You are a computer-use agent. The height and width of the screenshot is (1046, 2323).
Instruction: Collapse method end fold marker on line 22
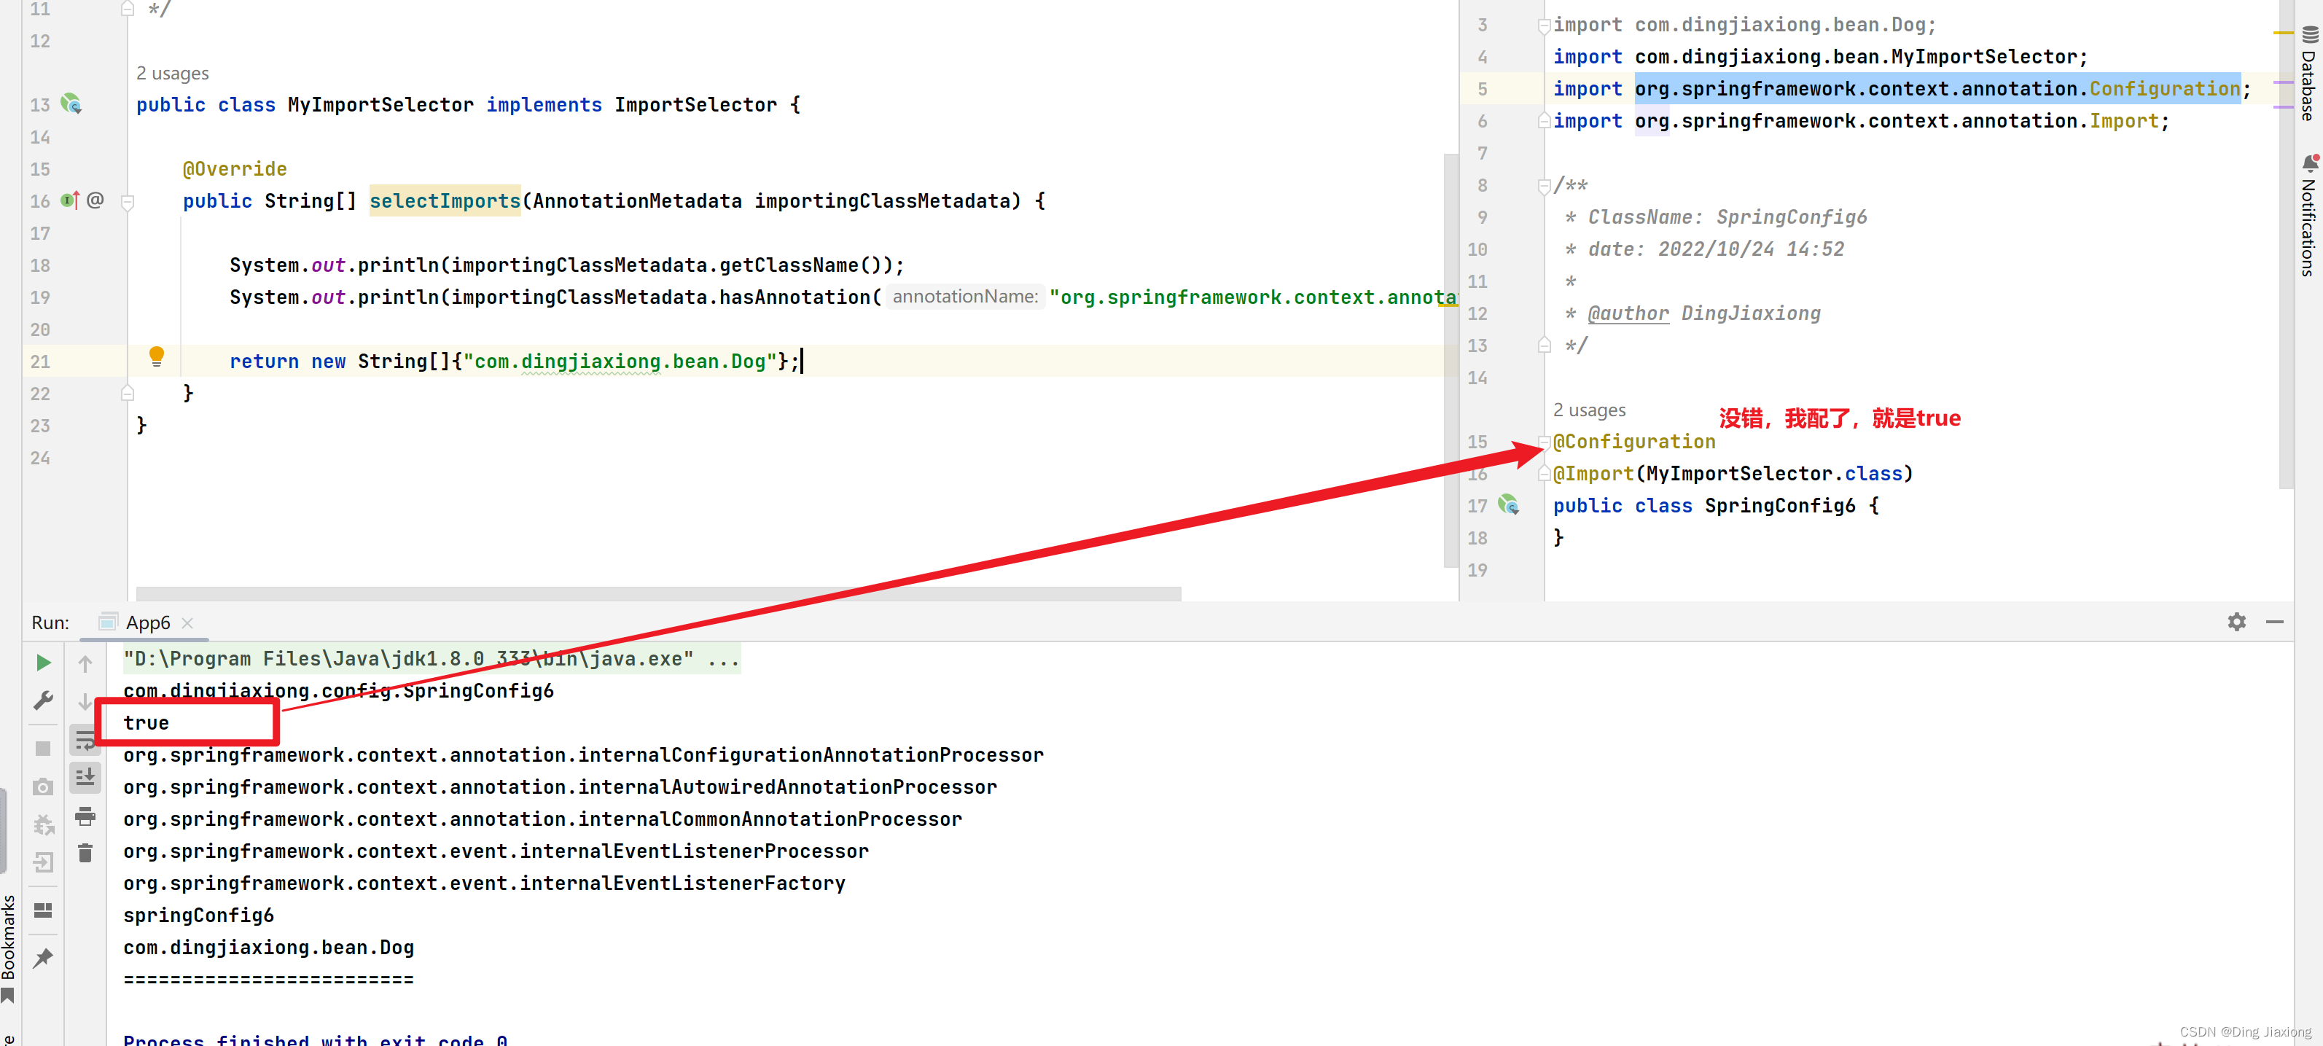tap(127, 393)
